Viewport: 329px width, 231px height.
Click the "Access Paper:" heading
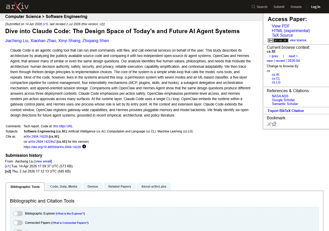click(x=287, y=19)
